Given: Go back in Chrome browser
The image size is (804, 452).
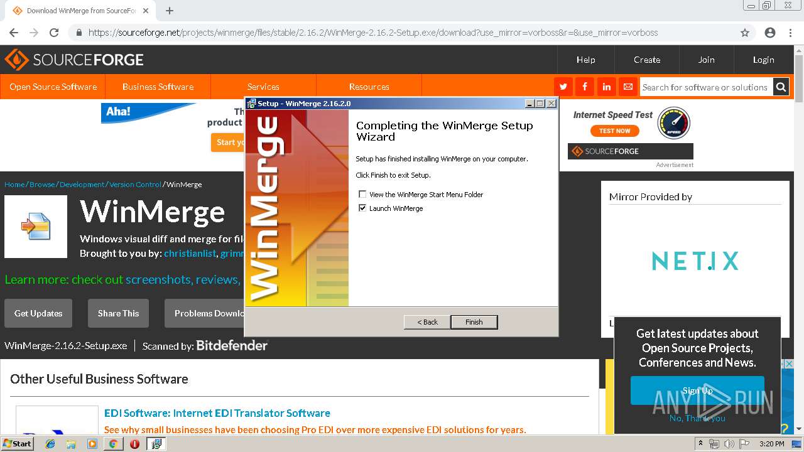Looking at the screenshot, I should pos(14,33).
